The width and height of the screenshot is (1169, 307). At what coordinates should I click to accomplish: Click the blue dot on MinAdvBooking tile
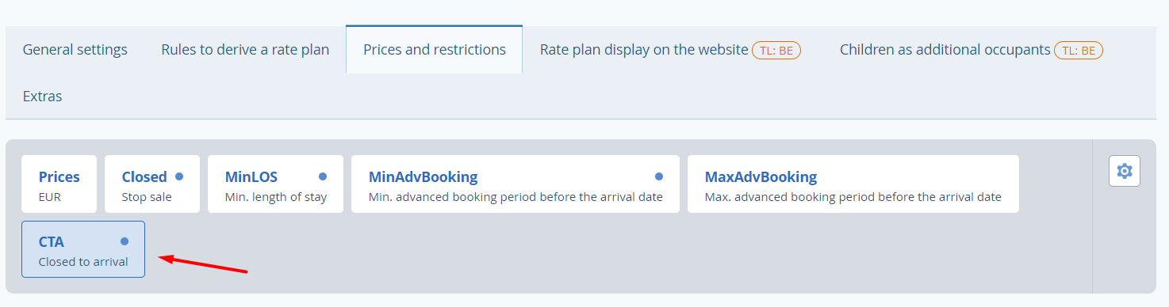coord(659,176)
